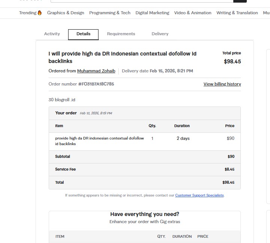Click View billing history link
Screen dimensions: 270x243
[x=222, y=84]
